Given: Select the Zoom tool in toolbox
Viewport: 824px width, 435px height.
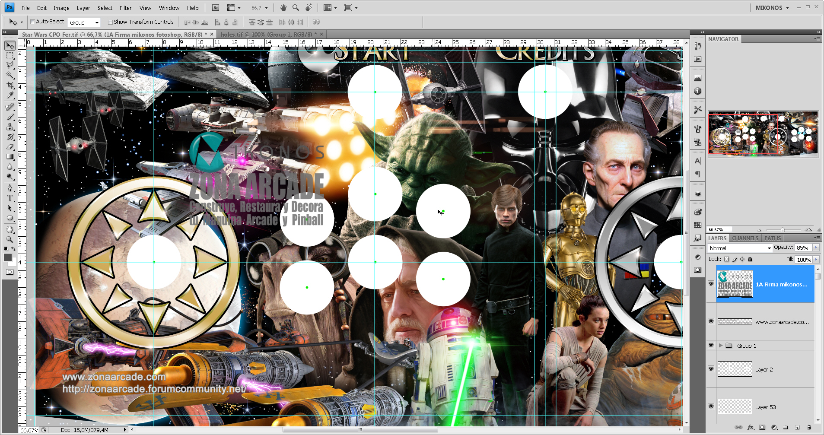Looking at the screenshot, I should 10,239.
